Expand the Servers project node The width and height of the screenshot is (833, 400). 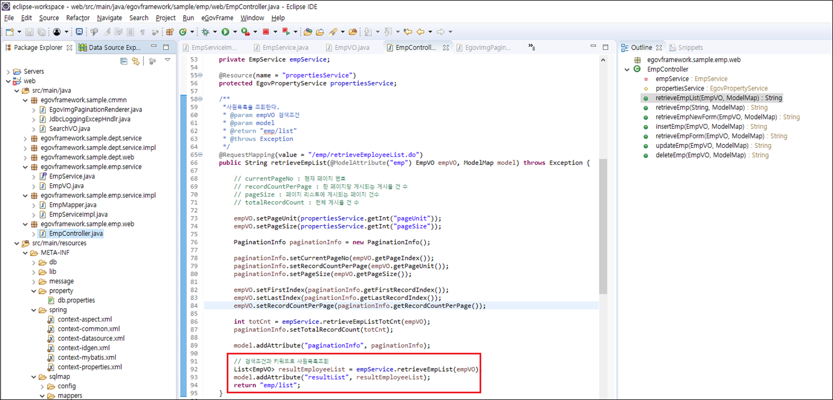[7, 71]
